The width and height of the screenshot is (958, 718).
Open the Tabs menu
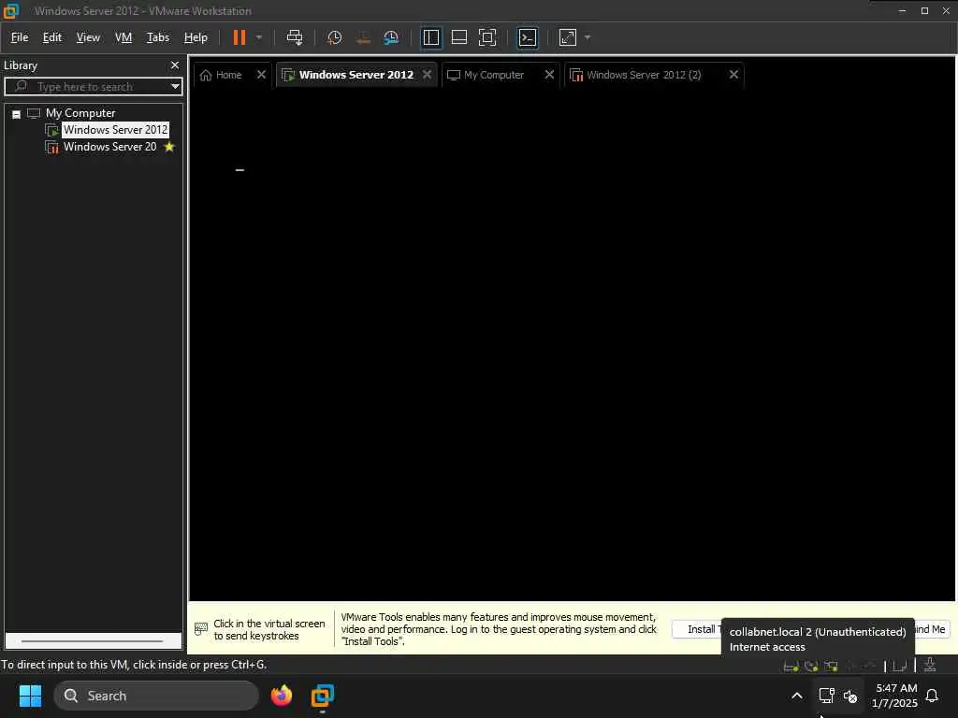[157, 37]
